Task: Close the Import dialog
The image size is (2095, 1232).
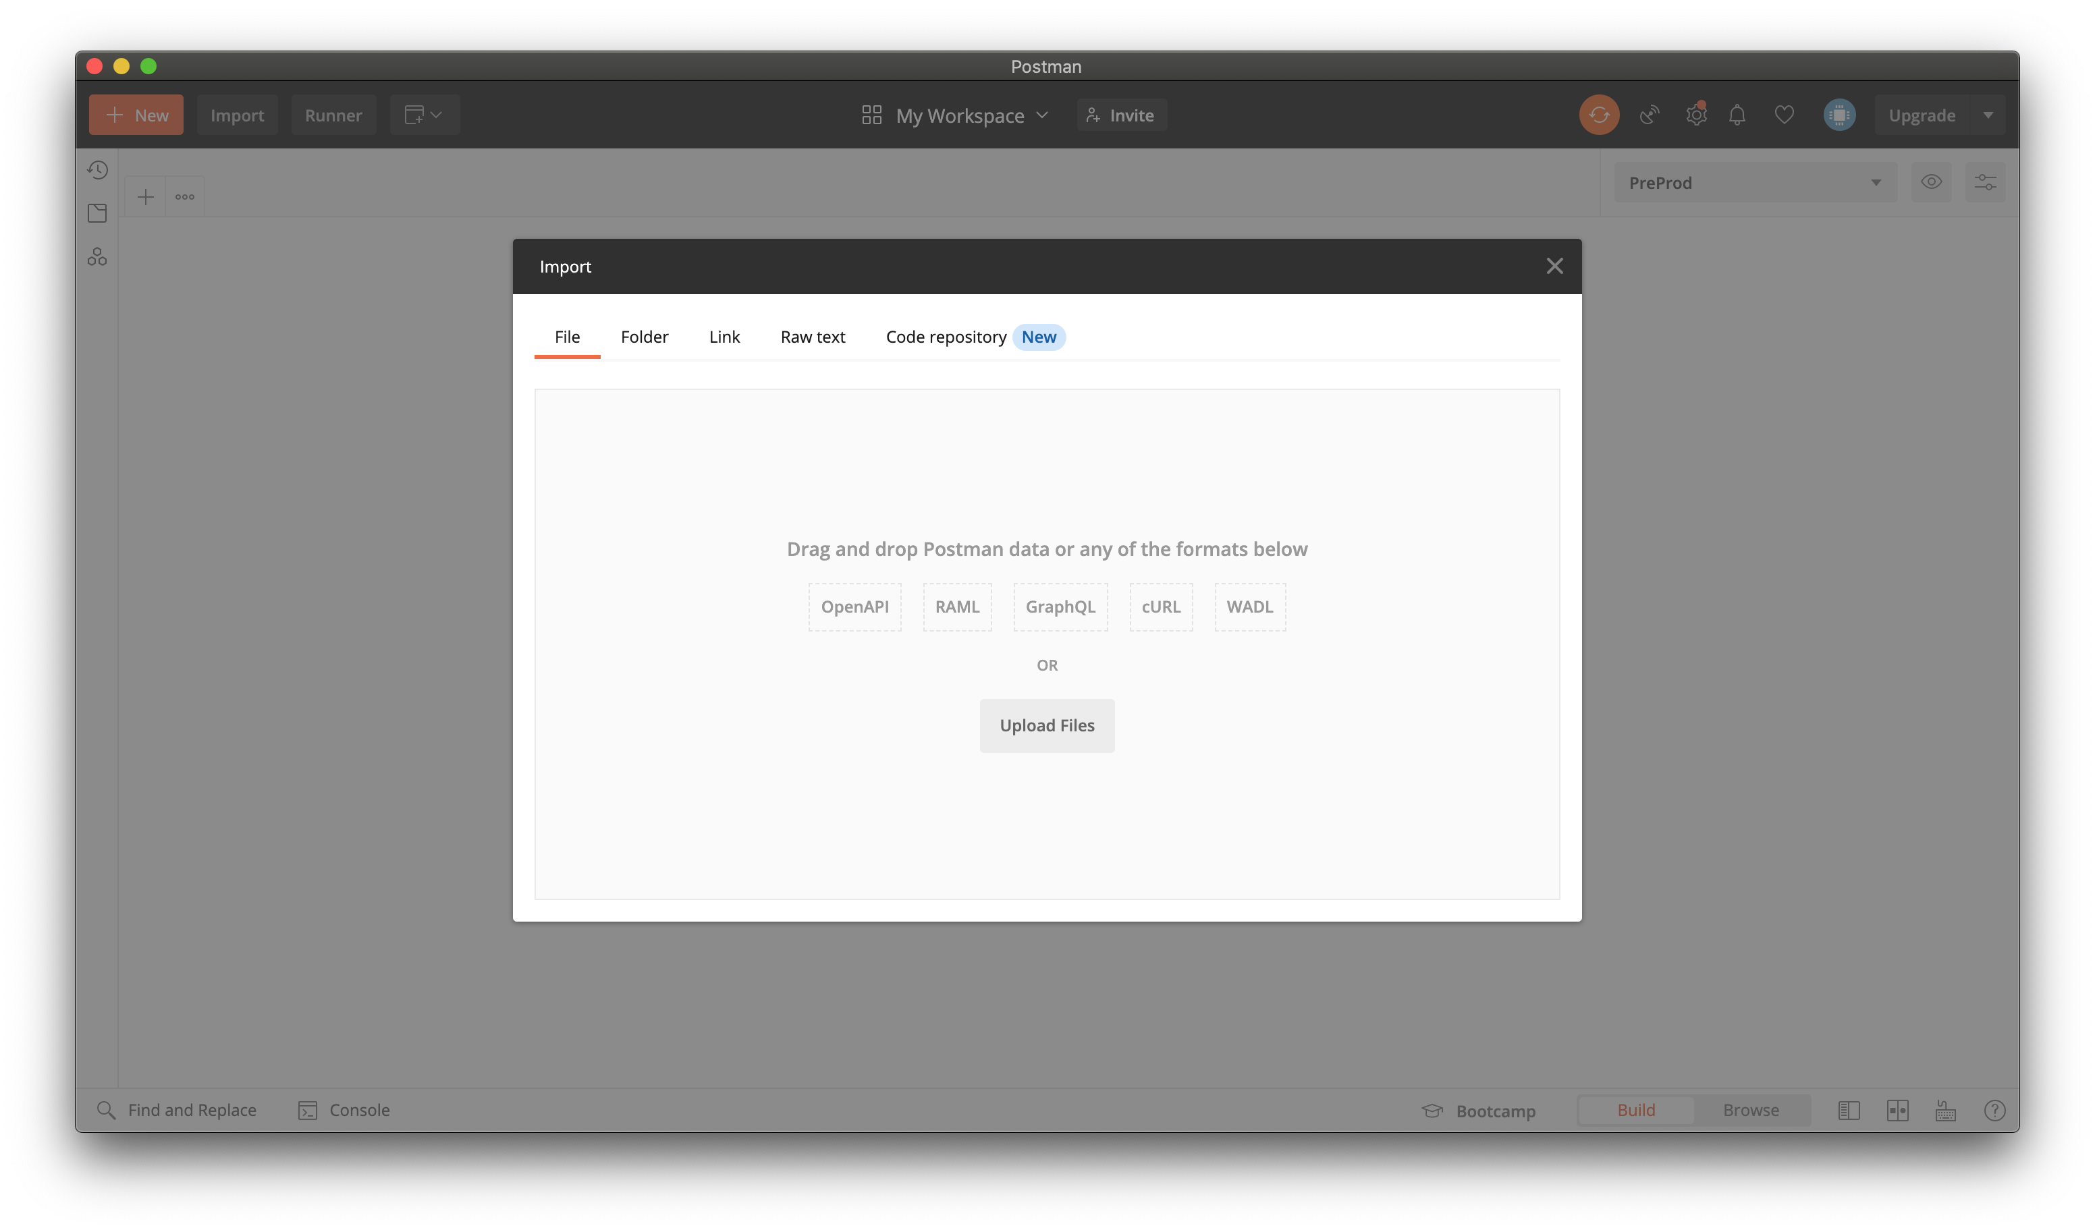Action: click(x=1554, y=266)
